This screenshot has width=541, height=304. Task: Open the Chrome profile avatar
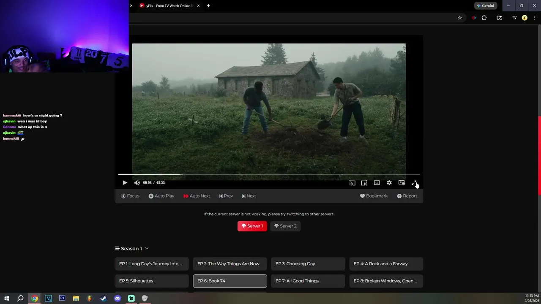525,18
